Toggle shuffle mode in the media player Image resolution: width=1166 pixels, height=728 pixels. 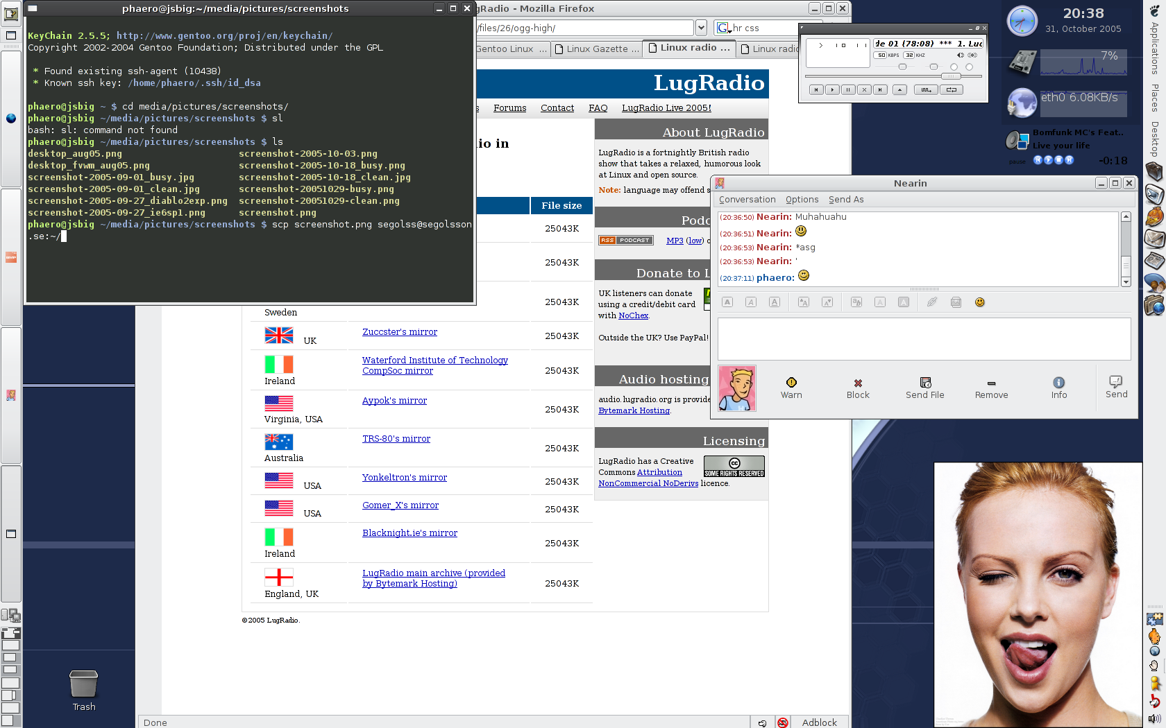pos(926,89)
